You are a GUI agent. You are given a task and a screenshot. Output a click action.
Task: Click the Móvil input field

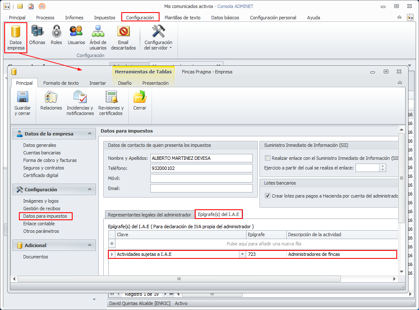[x=202, y=178]
